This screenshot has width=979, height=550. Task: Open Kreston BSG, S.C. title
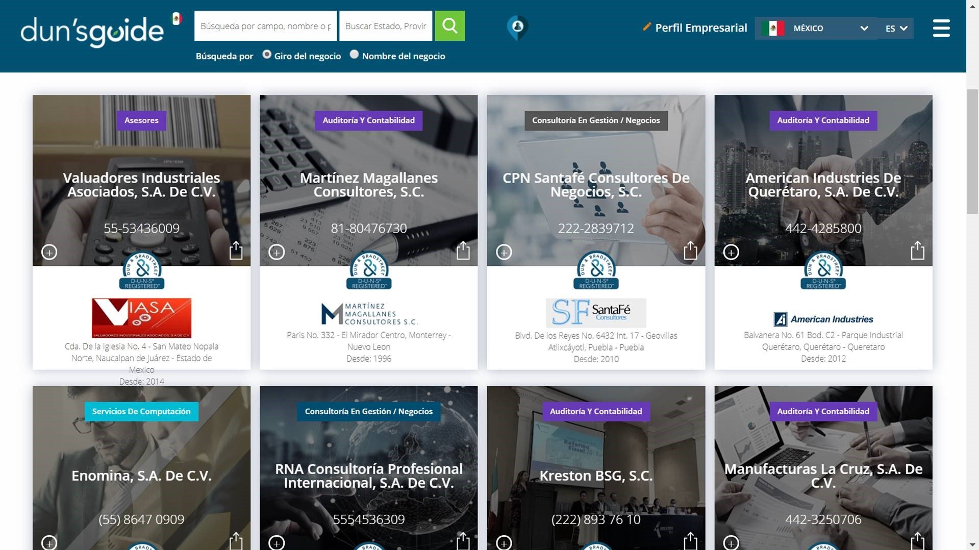tap(596, 476)
